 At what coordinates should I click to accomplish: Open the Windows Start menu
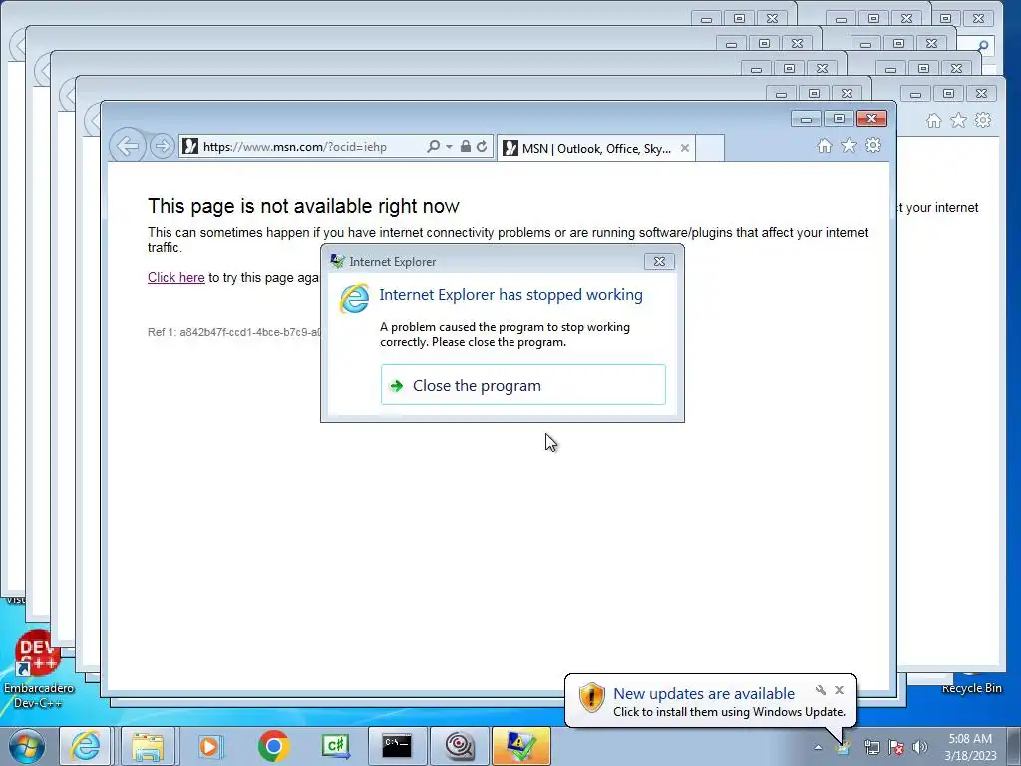(26, 746)
